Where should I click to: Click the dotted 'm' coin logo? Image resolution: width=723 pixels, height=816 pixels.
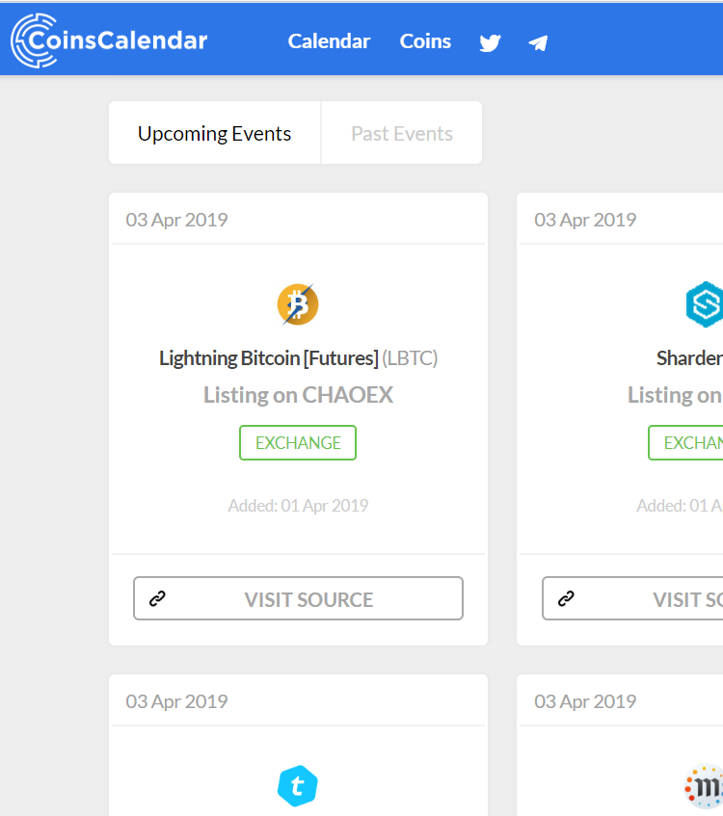704,786
